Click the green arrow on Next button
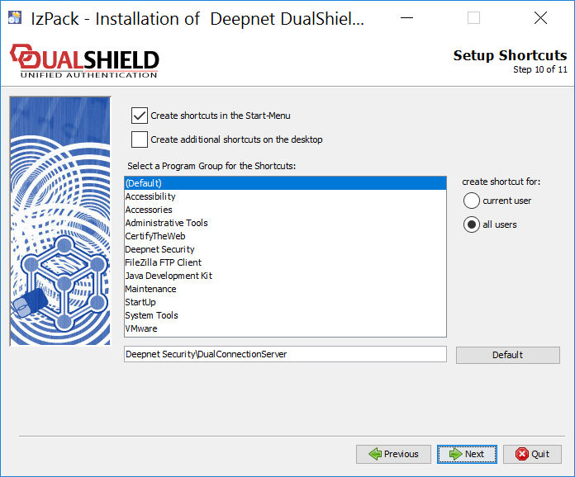 [x=456, y=454]
